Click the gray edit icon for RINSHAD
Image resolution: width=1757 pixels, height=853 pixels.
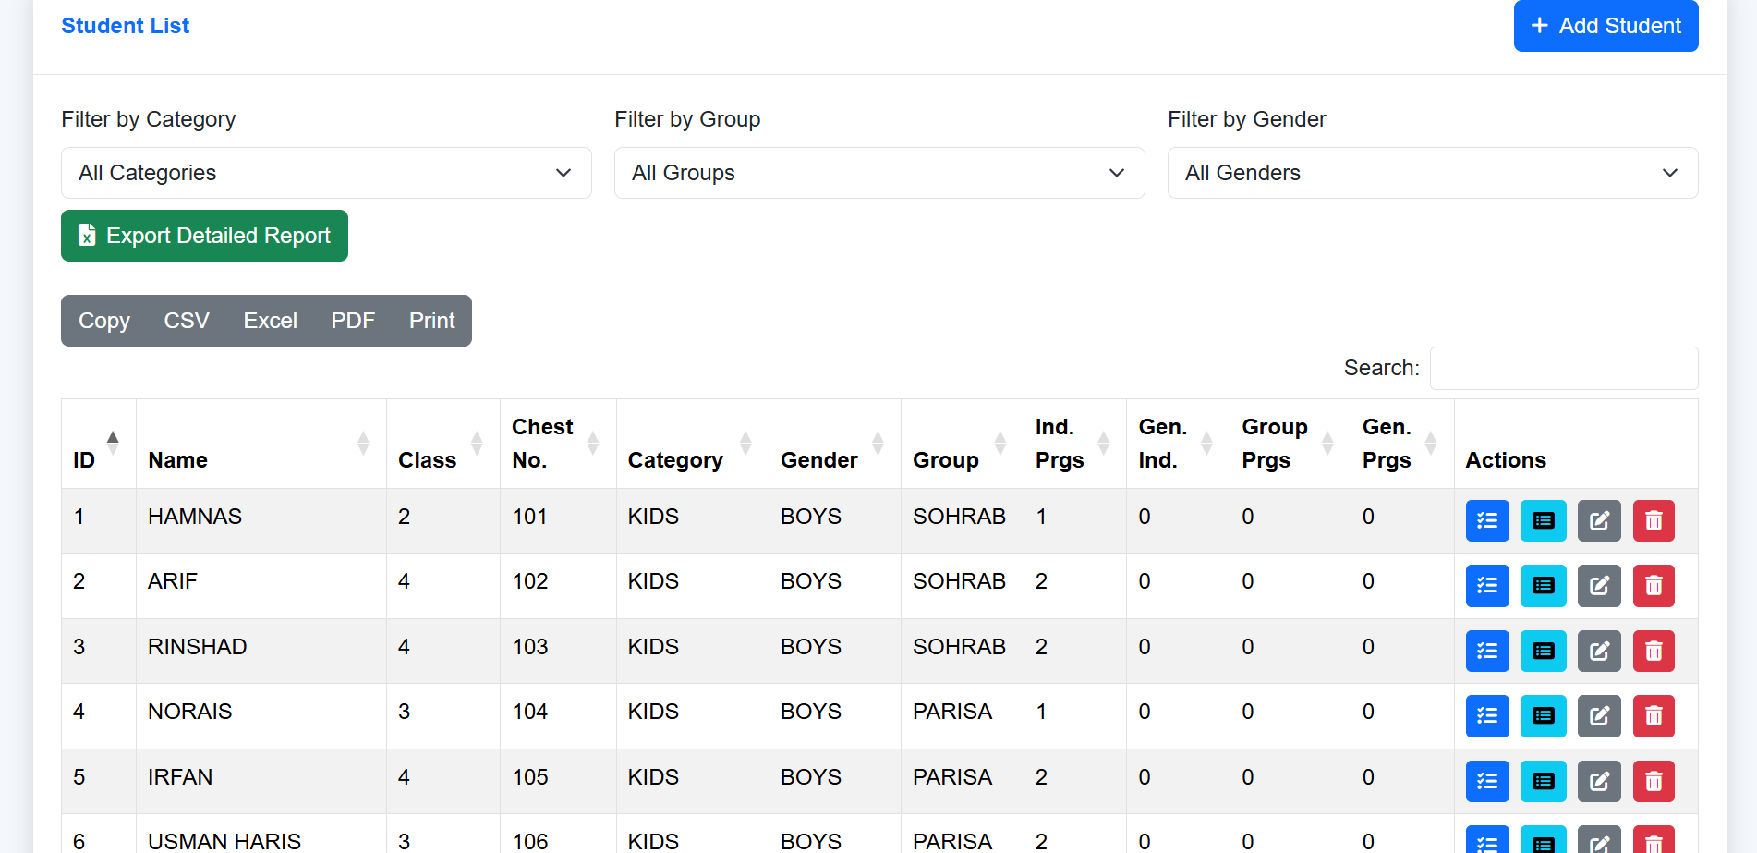[1598, 652]
